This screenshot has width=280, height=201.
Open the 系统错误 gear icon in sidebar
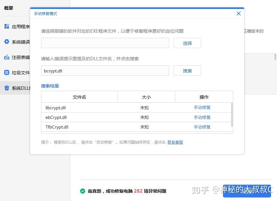tap(6, 42)
